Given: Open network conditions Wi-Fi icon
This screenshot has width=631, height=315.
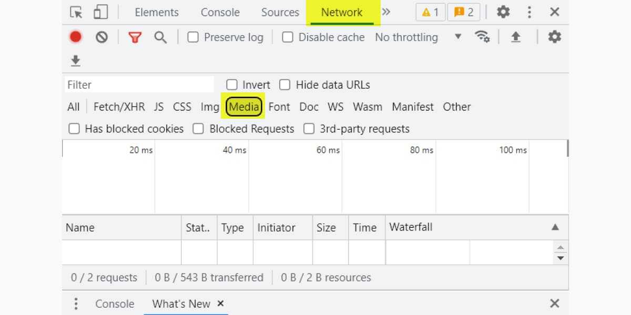Looking at the screenshot, I should click(x=482, y=37).
